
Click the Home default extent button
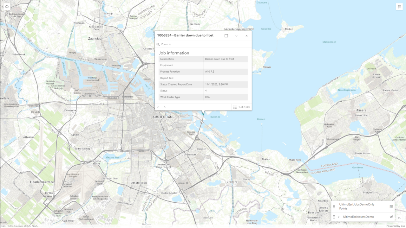[x=7, y=7]
